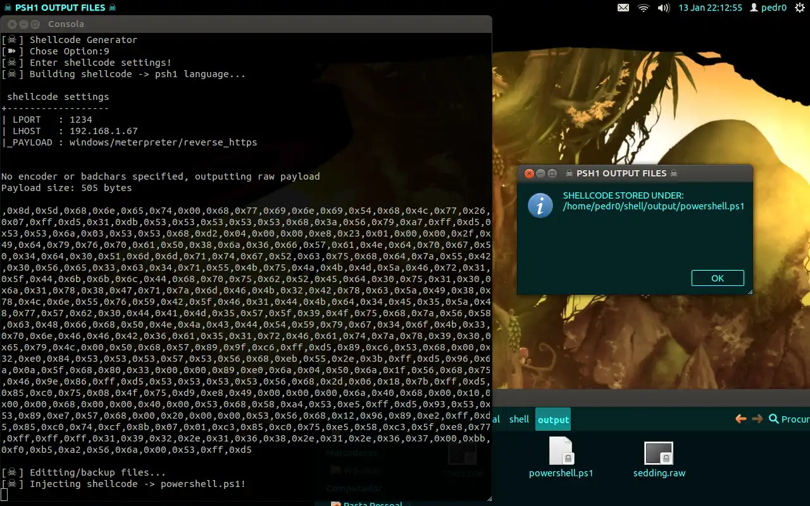Minimize the Consola terminal window
This screenshot has height=506, width=810.
tap(24, 24)
